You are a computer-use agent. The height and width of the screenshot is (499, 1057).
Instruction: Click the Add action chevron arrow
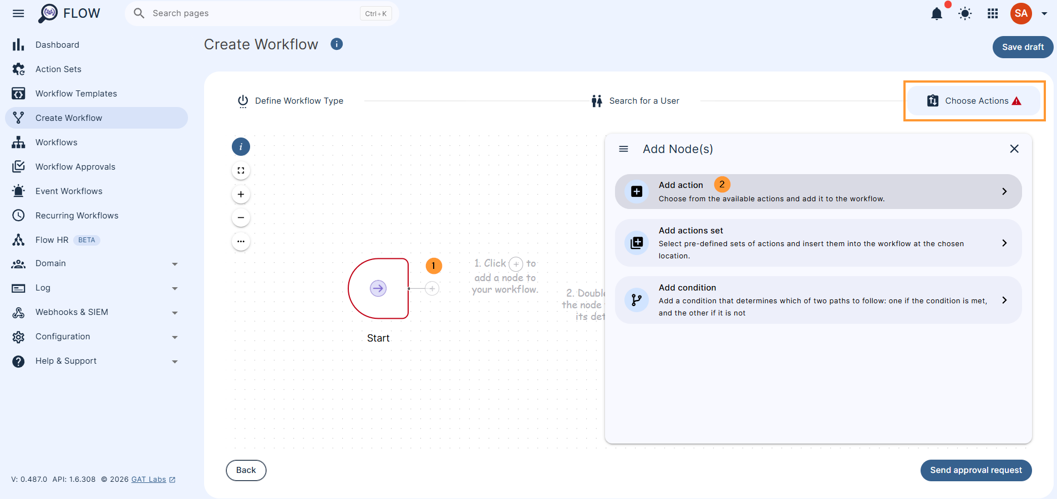(x=1004, y=191)
